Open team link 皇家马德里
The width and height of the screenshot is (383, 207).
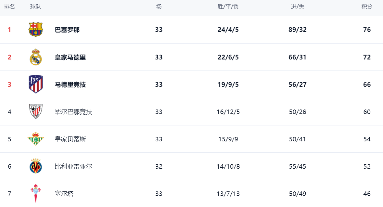click(x=70, y=58)
